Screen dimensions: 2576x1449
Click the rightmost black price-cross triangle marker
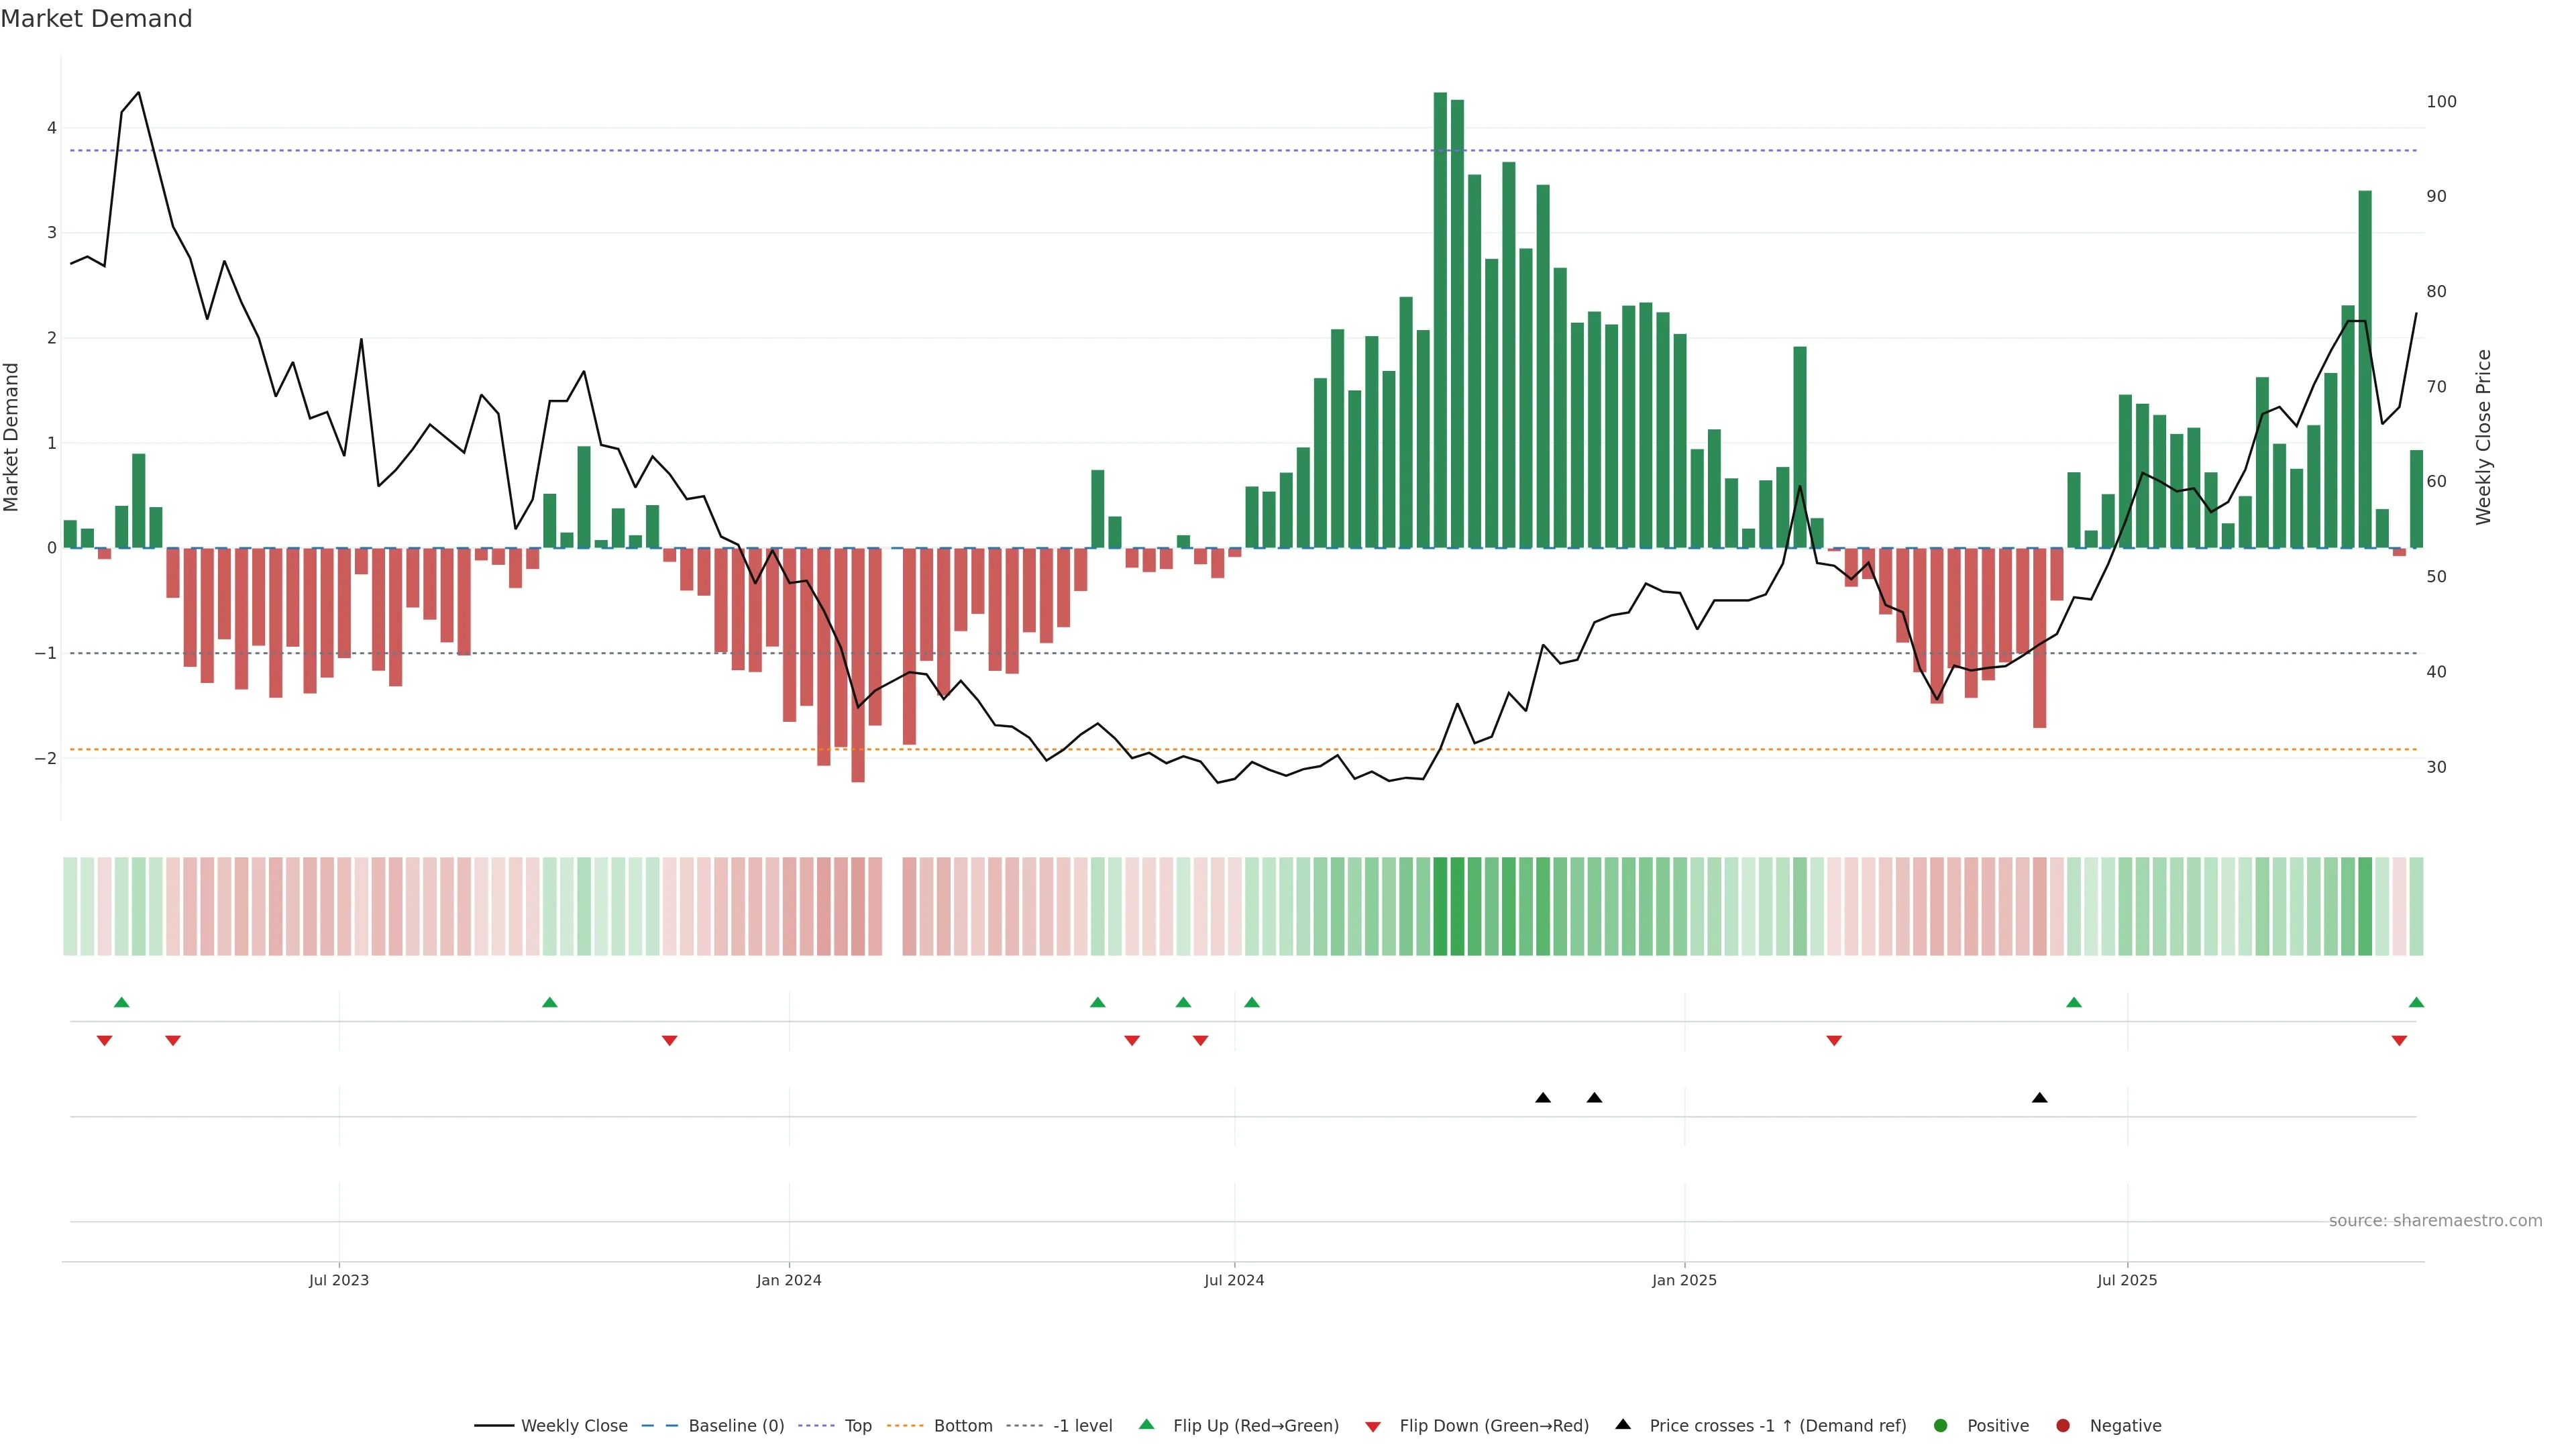[2040, 1098]
